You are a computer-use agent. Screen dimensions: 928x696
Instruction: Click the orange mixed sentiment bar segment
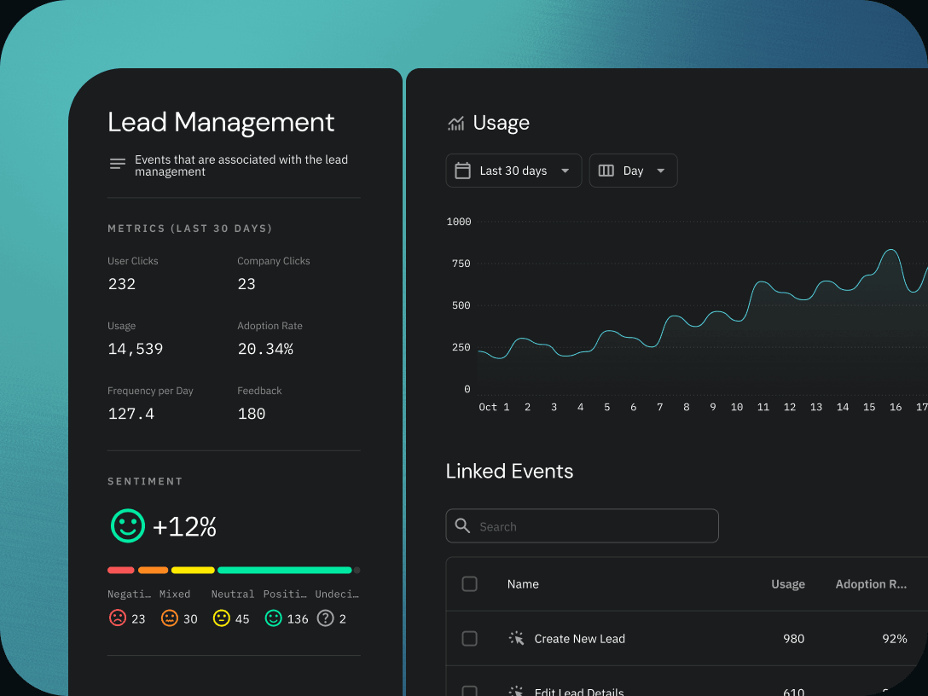coord(154,570)
